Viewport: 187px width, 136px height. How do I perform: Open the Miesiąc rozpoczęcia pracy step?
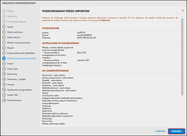click(x=19, y=42)
